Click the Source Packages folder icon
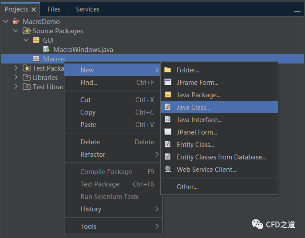This screenshot has width=305, height=238. pos(27,31)
